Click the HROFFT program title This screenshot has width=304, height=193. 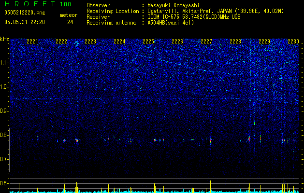tap(29, 4)
